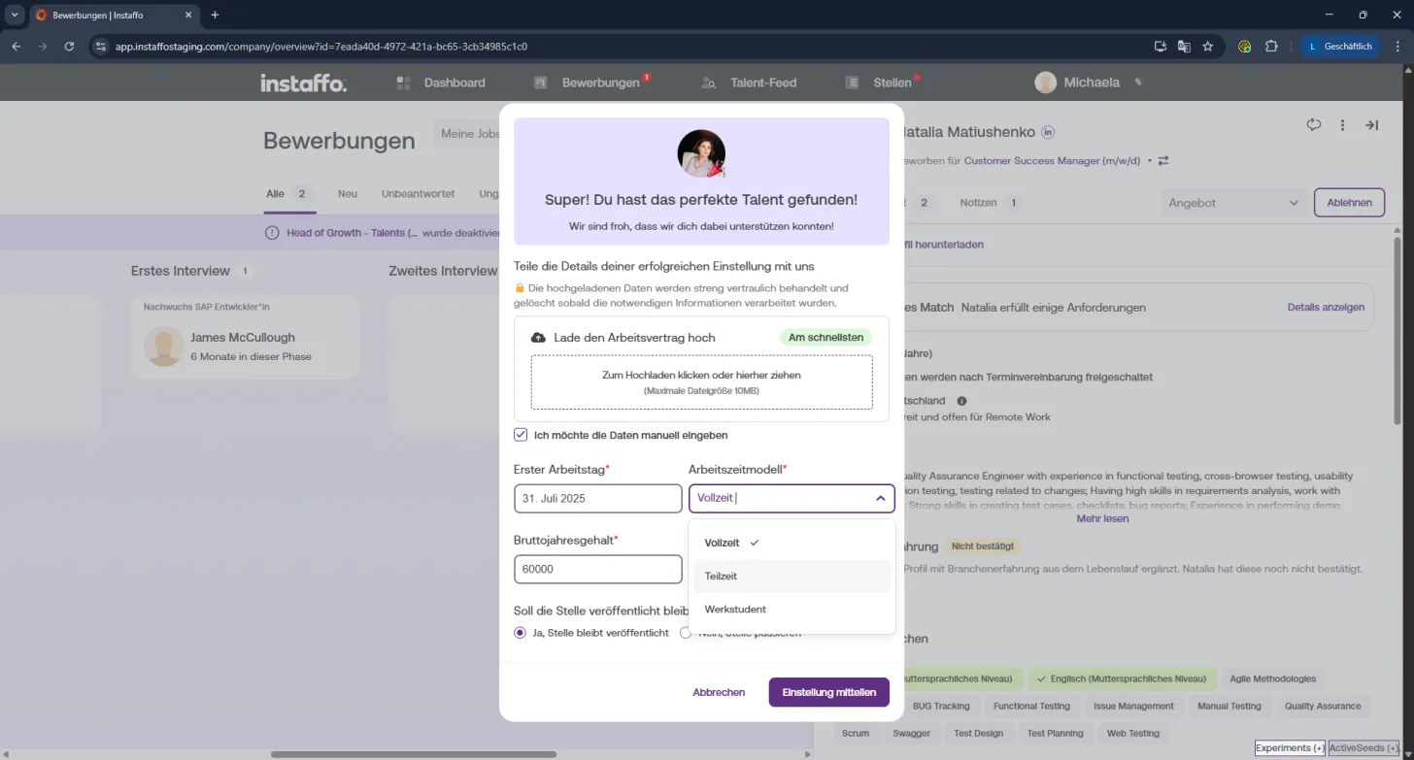
Task: Select the 'Nein, Stelle pausieren' radio button
Action: (686, 633)
